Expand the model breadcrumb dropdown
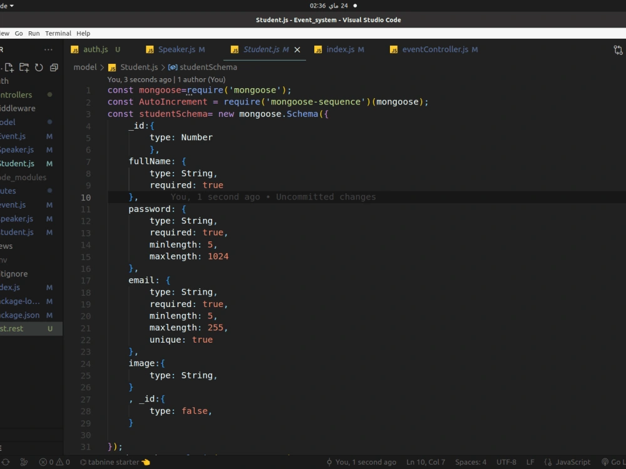The width and height of the screenshot is (626, 469). [x=86, y=67]
